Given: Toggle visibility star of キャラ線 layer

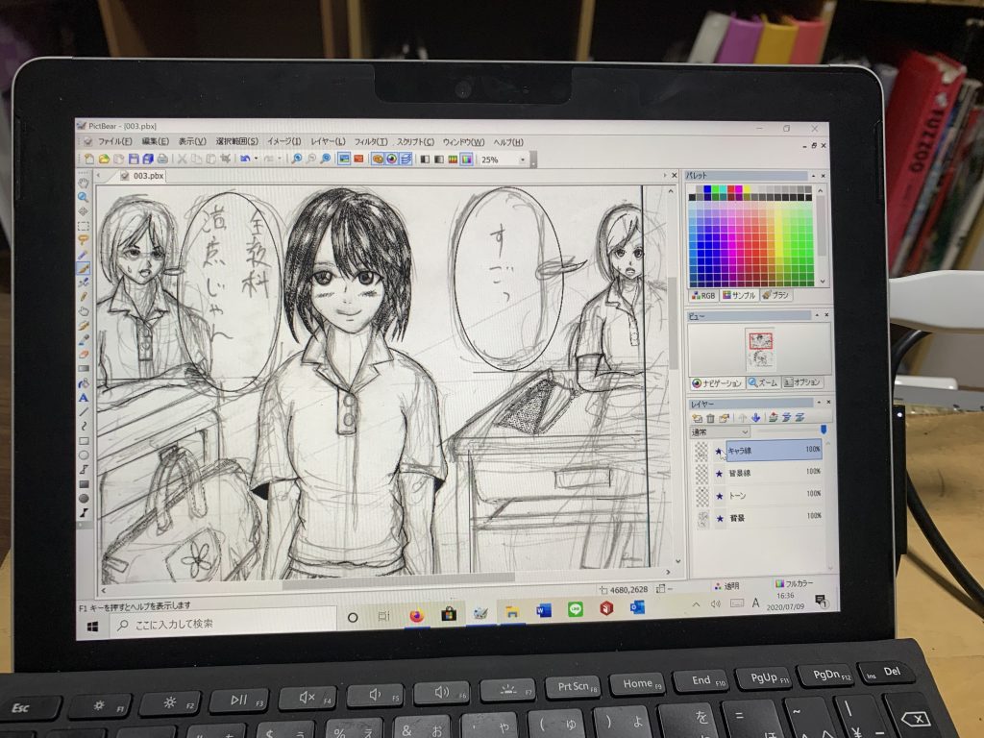Looking at the screenshot, I should [719, 451].
